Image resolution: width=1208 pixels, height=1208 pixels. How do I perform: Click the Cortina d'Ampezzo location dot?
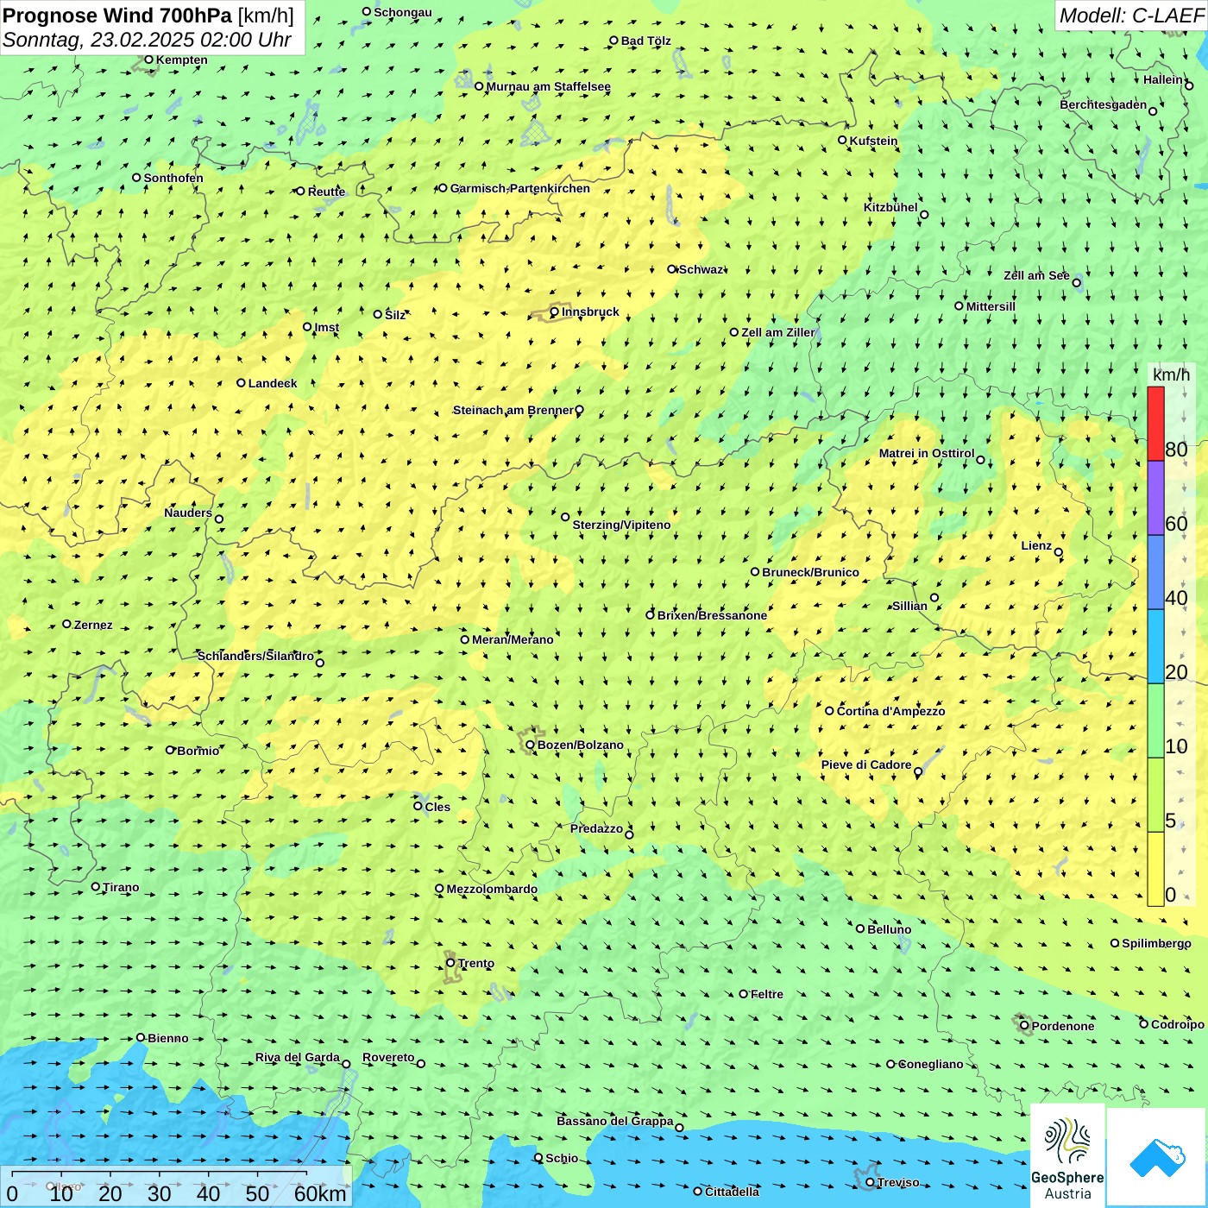pos(830,711)
